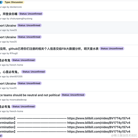The height and width of the screenshot is (138, 138).
Task: Open author profile dockercore
Action: 16,7
